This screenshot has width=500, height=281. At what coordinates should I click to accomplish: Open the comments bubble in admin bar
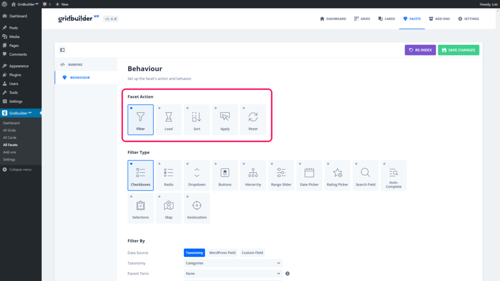point(46,4)
